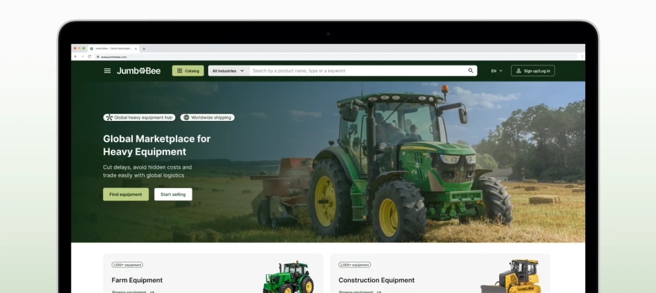Click the browser forward arrow
The height and width of the screenshot is (293, 656).
click(x=83, y=57)
